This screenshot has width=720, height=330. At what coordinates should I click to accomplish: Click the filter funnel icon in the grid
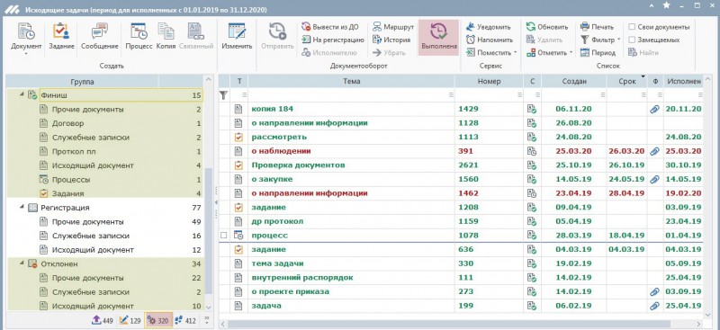223,95
